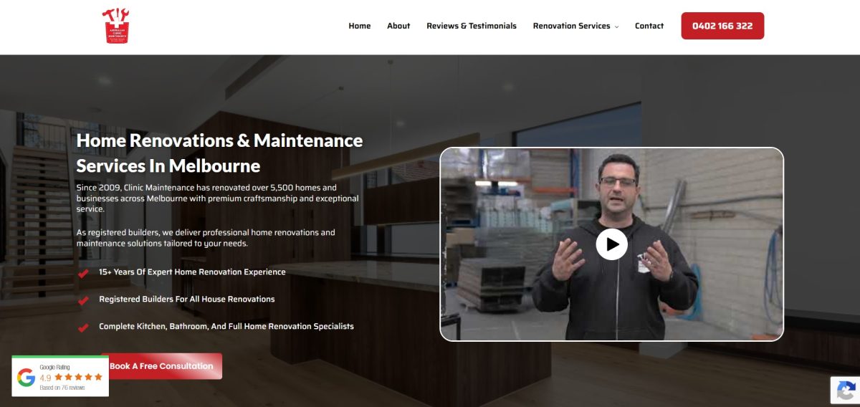860x407 pixels.
Task: Click the 'Since 2009, Clinic Maintenance' paragraph
Action: point(218,198)
